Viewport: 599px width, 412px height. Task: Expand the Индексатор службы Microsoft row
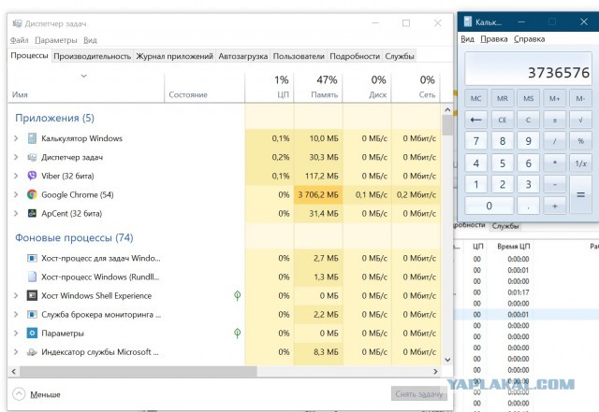(x=16, y=352)
